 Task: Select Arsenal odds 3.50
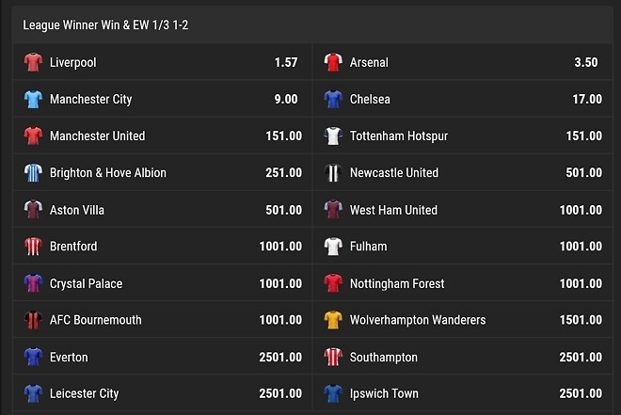(x=586, y=62)
